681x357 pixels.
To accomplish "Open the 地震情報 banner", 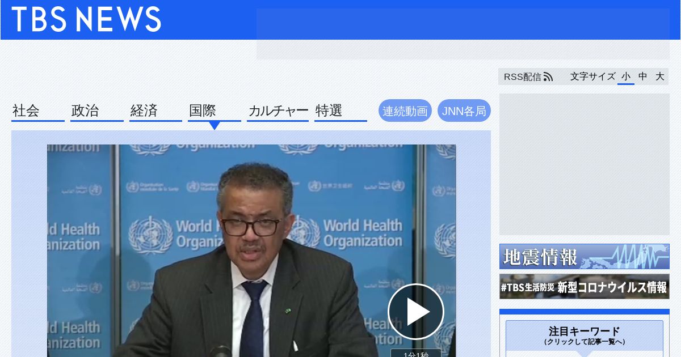I will click(585, 256).
